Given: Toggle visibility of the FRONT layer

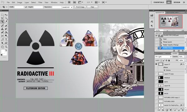Looking at the screenshot, I should (x=156, y=90).
